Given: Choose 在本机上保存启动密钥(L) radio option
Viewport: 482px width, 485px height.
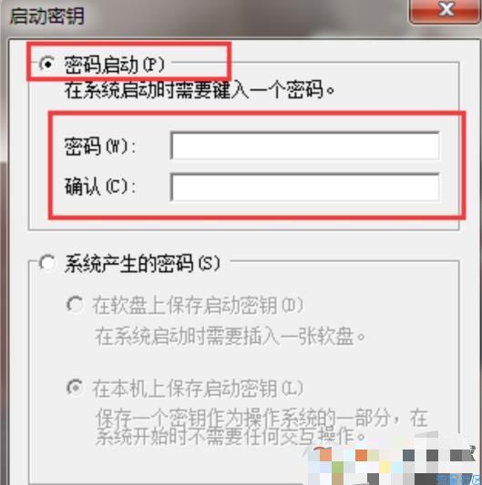Looking at the screenshot, I should pyautogui.click(x=75, y=388).
